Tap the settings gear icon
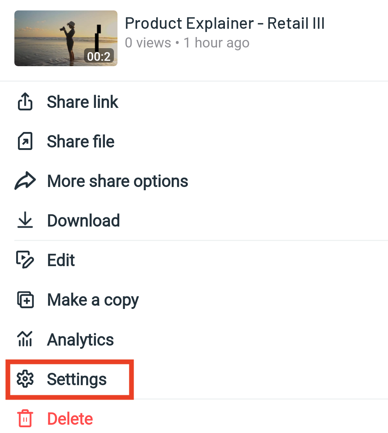 coord(25,379)
